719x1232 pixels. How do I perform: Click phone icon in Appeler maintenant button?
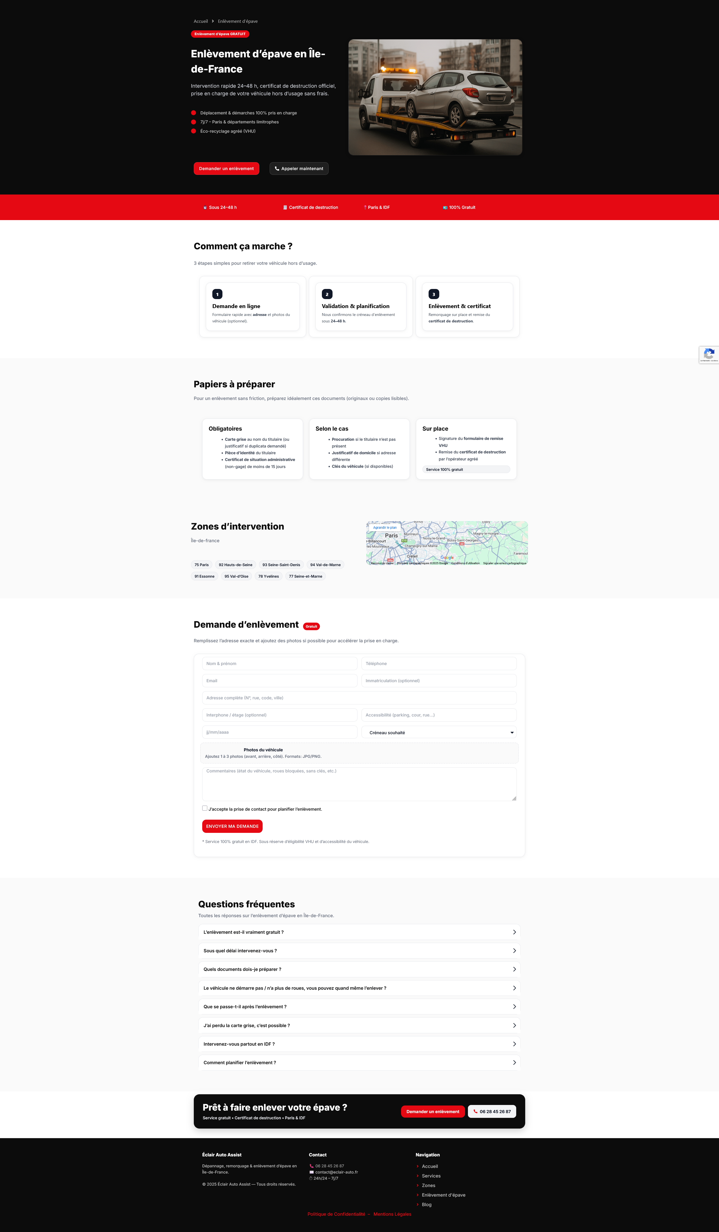click(x=277, y=169)
